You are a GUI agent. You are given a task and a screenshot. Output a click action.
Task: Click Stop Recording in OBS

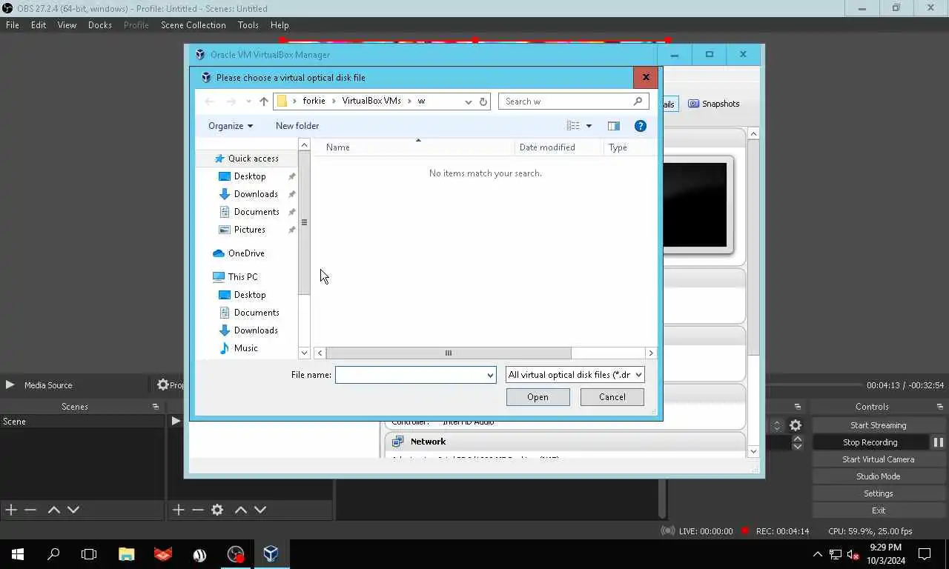click(870, 442)
